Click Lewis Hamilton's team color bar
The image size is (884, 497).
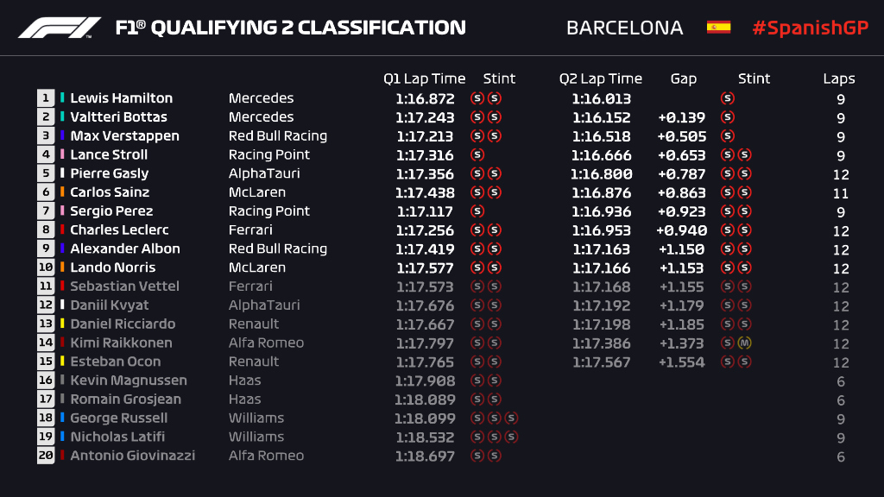tap(63, 98)
